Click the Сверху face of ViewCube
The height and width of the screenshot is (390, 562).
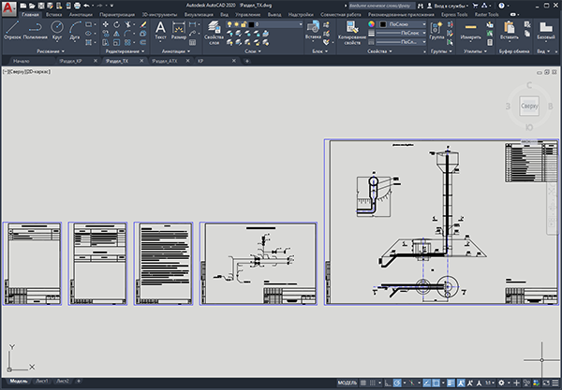point(529,106)
